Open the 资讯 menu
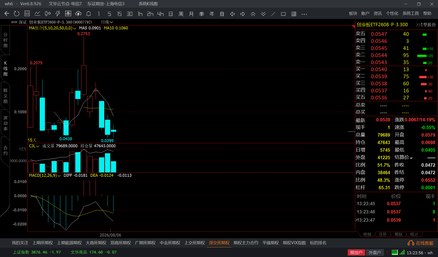 pos(378,13)
